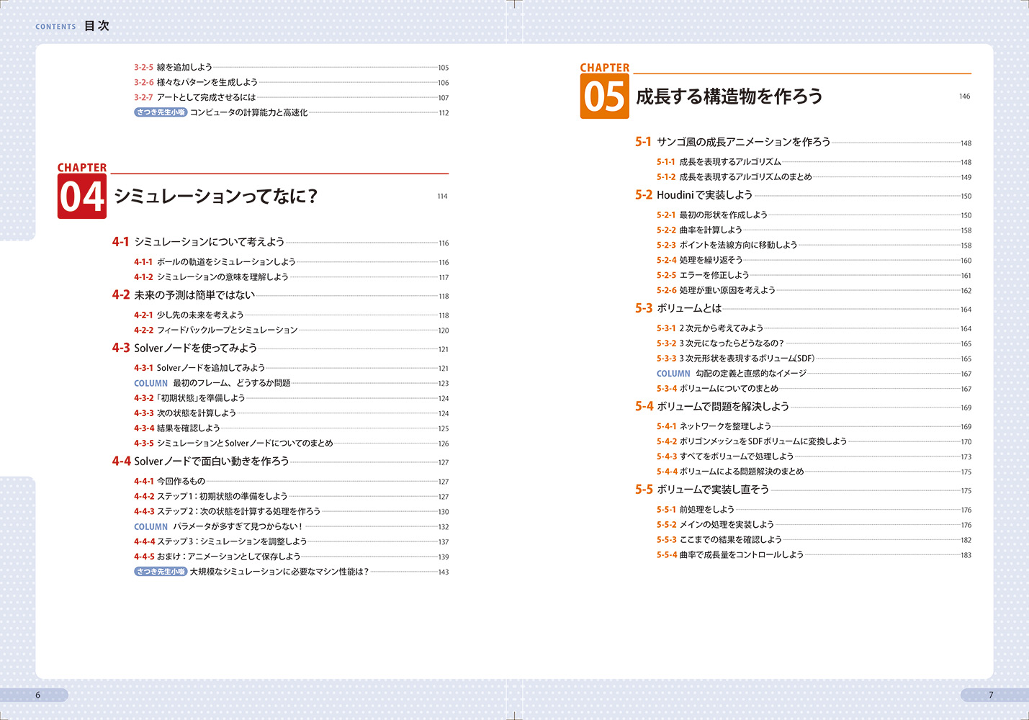Go to entry 5-4-2 ポリゴンメッシュをSDFボリュームに変換しよう

tap(763, 441)
